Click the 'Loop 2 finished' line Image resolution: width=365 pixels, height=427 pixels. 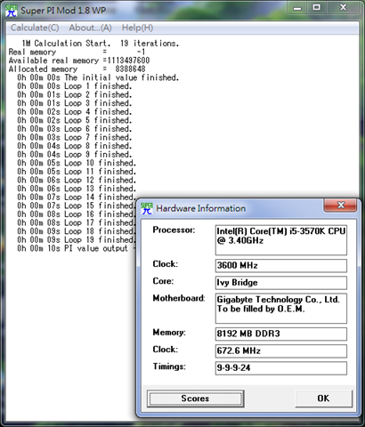[74, 95]
